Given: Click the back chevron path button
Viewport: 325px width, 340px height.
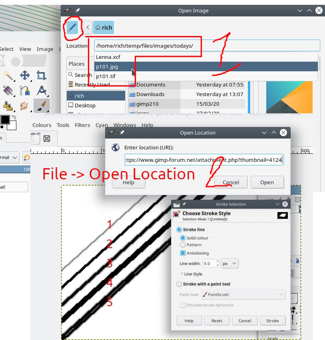Looking at the screenshot, I should pyautogui.click(x=88, y=27).
